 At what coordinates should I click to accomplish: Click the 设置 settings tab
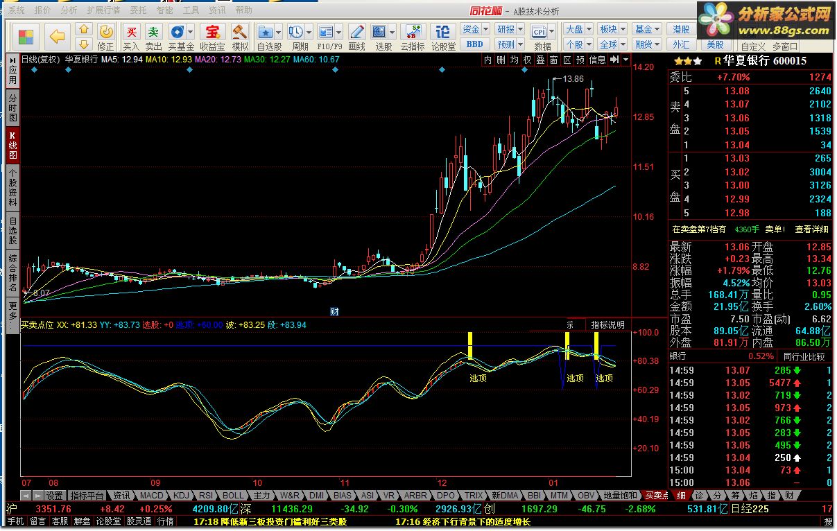[55, 496]
